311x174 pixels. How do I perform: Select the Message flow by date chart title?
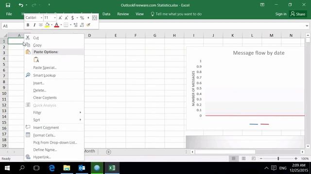pos(259,53)
